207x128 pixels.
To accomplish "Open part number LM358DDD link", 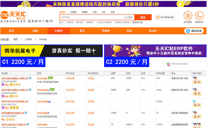I will 44,102.
